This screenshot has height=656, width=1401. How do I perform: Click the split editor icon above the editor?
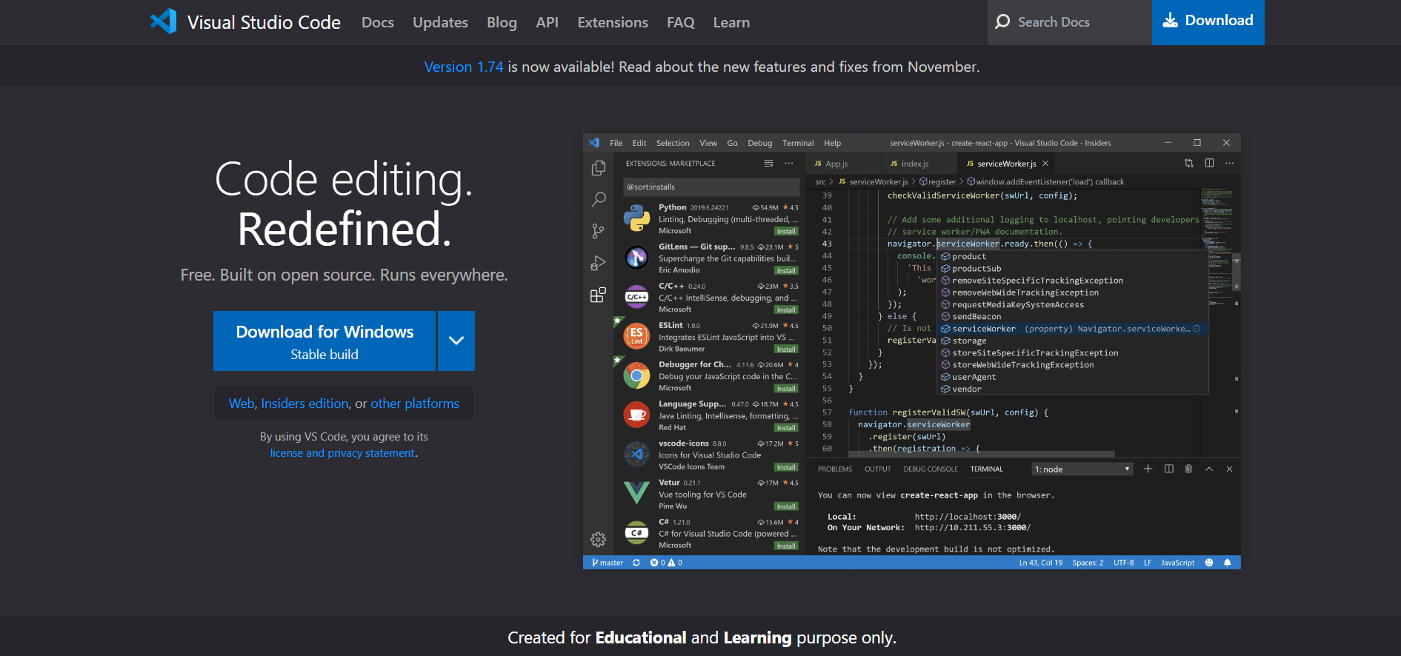click(1209, 163)
